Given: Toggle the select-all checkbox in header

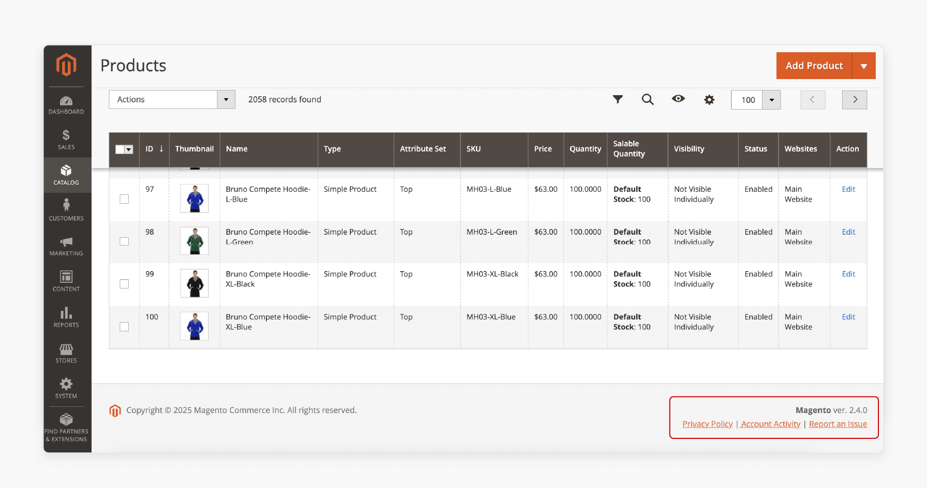Looking at the screenshot, I should (x=119, y=149).
